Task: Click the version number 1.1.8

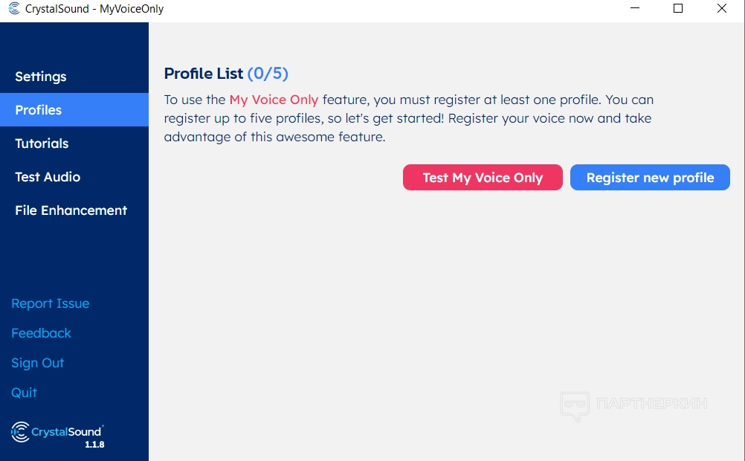Action: (94, 444)
